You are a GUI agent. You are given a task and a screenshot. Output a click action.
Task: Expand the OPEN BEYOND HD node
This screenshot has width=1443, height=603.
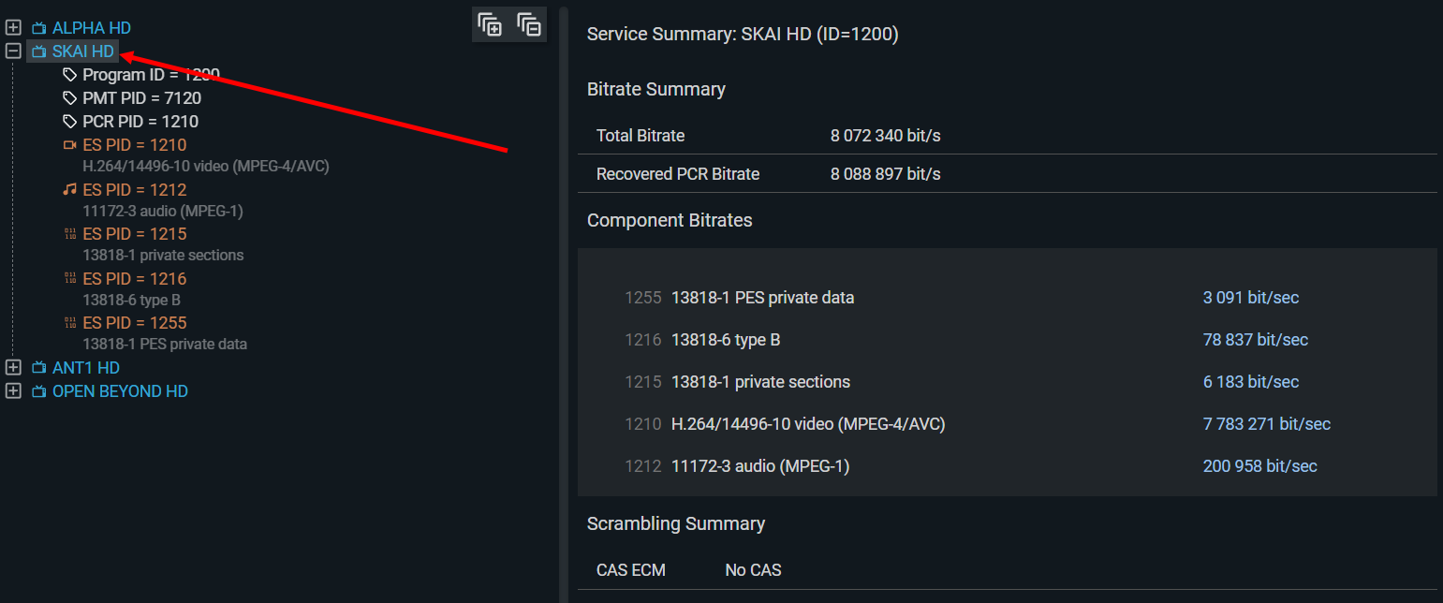[x=13, y=390]
